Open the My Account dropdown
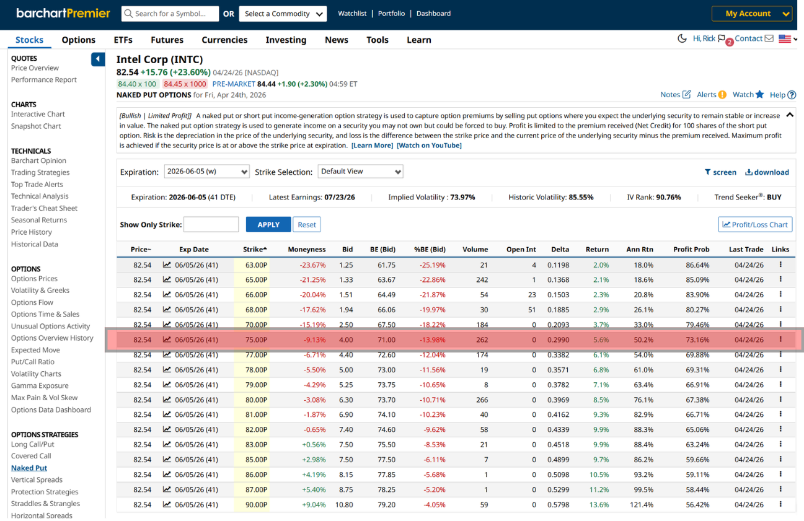 click(x=751, y=14)
